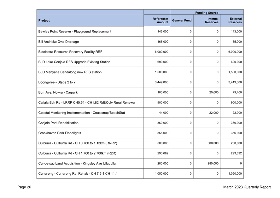Select Culburra Rd CH 0.760 to 1.13km (RRRP)
This screenshot has width=280, height=198.
(78, 143)
